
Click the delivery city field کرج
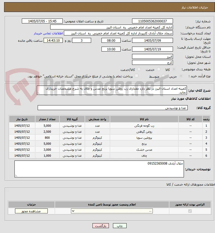coord(153,63)
